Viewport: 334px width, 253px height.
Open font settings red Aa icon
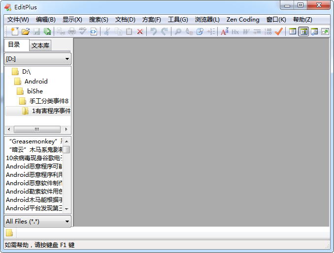pyautogui.click(x=225, y=31)
